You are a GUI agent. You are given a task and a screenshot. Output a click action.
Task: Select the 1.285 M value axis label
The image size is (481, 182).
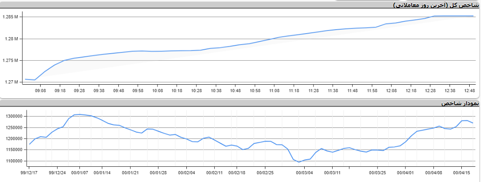[x=10, y=17]
